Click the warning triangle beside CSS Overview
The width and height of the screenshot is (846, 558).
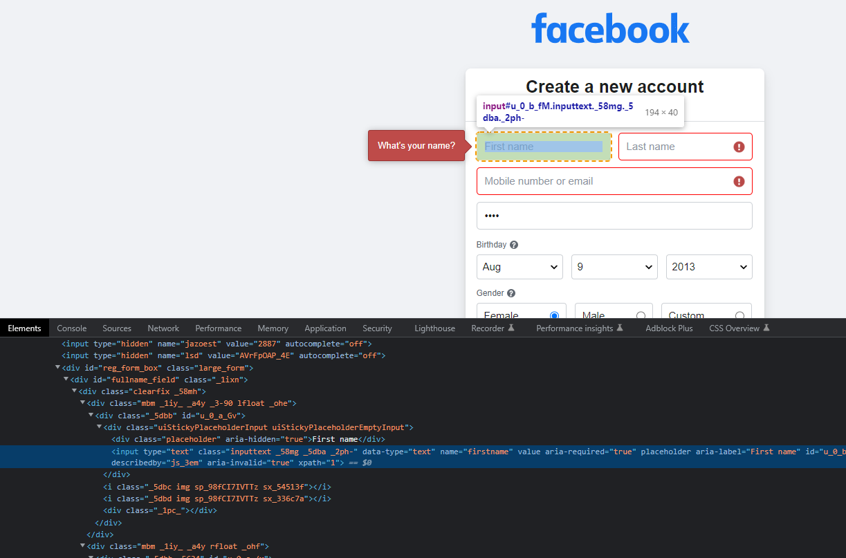tap(767, 328)
